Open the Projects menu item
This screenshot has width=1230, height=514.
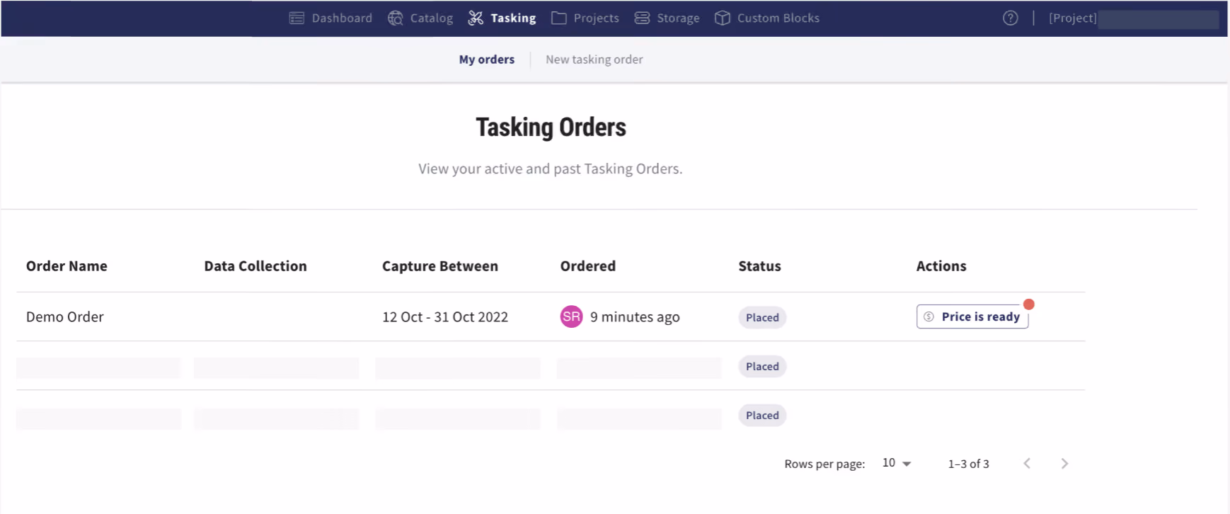pos(585,18)
